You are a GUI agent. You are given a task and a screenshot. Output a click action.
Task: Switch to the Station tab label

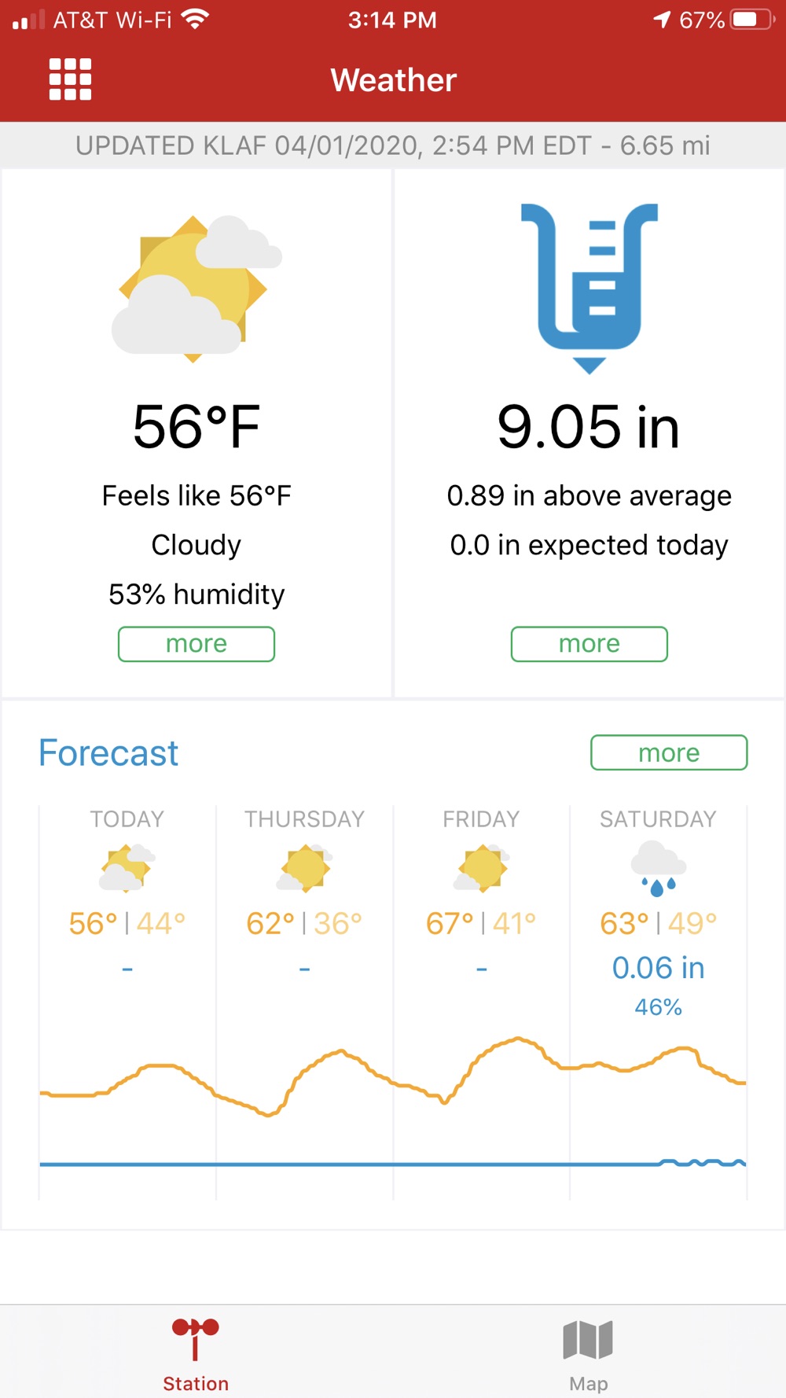click(x=196, y=1384)
